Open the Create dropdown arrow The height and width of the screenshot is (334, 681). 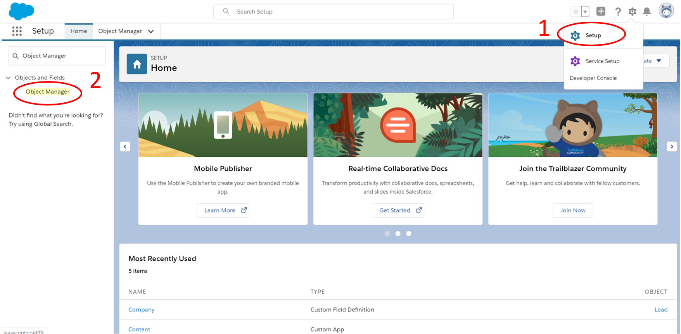pyautogui.click(x=659, y=61)
